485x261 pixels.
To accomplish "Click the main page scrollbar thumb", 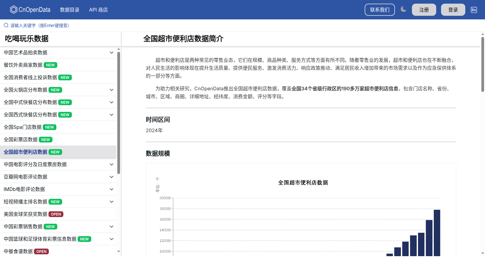I will [483, 64].
